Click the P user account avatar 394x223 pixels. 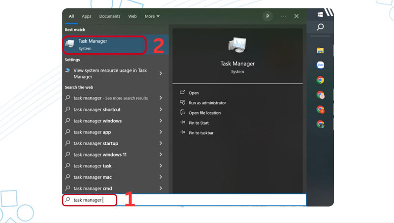267,16
